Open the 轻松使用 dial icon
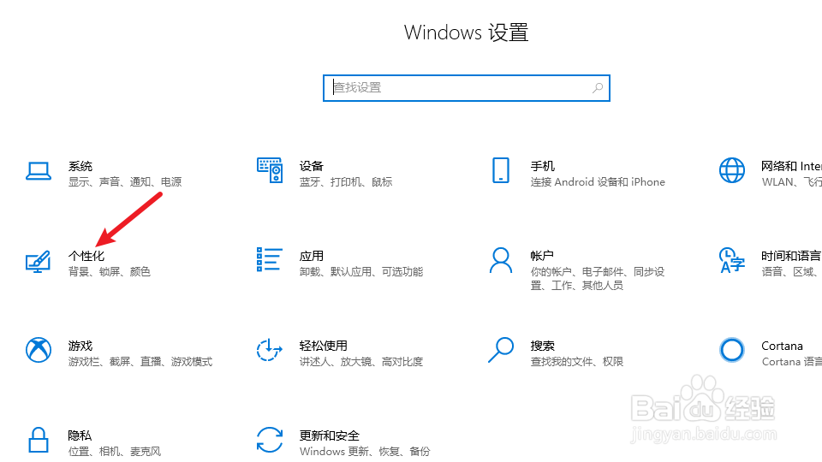The image size is (822, 462). point(270,350)
